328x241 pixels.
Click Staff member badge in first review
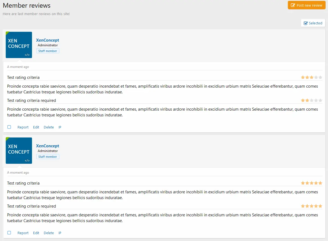pos(48,51)
